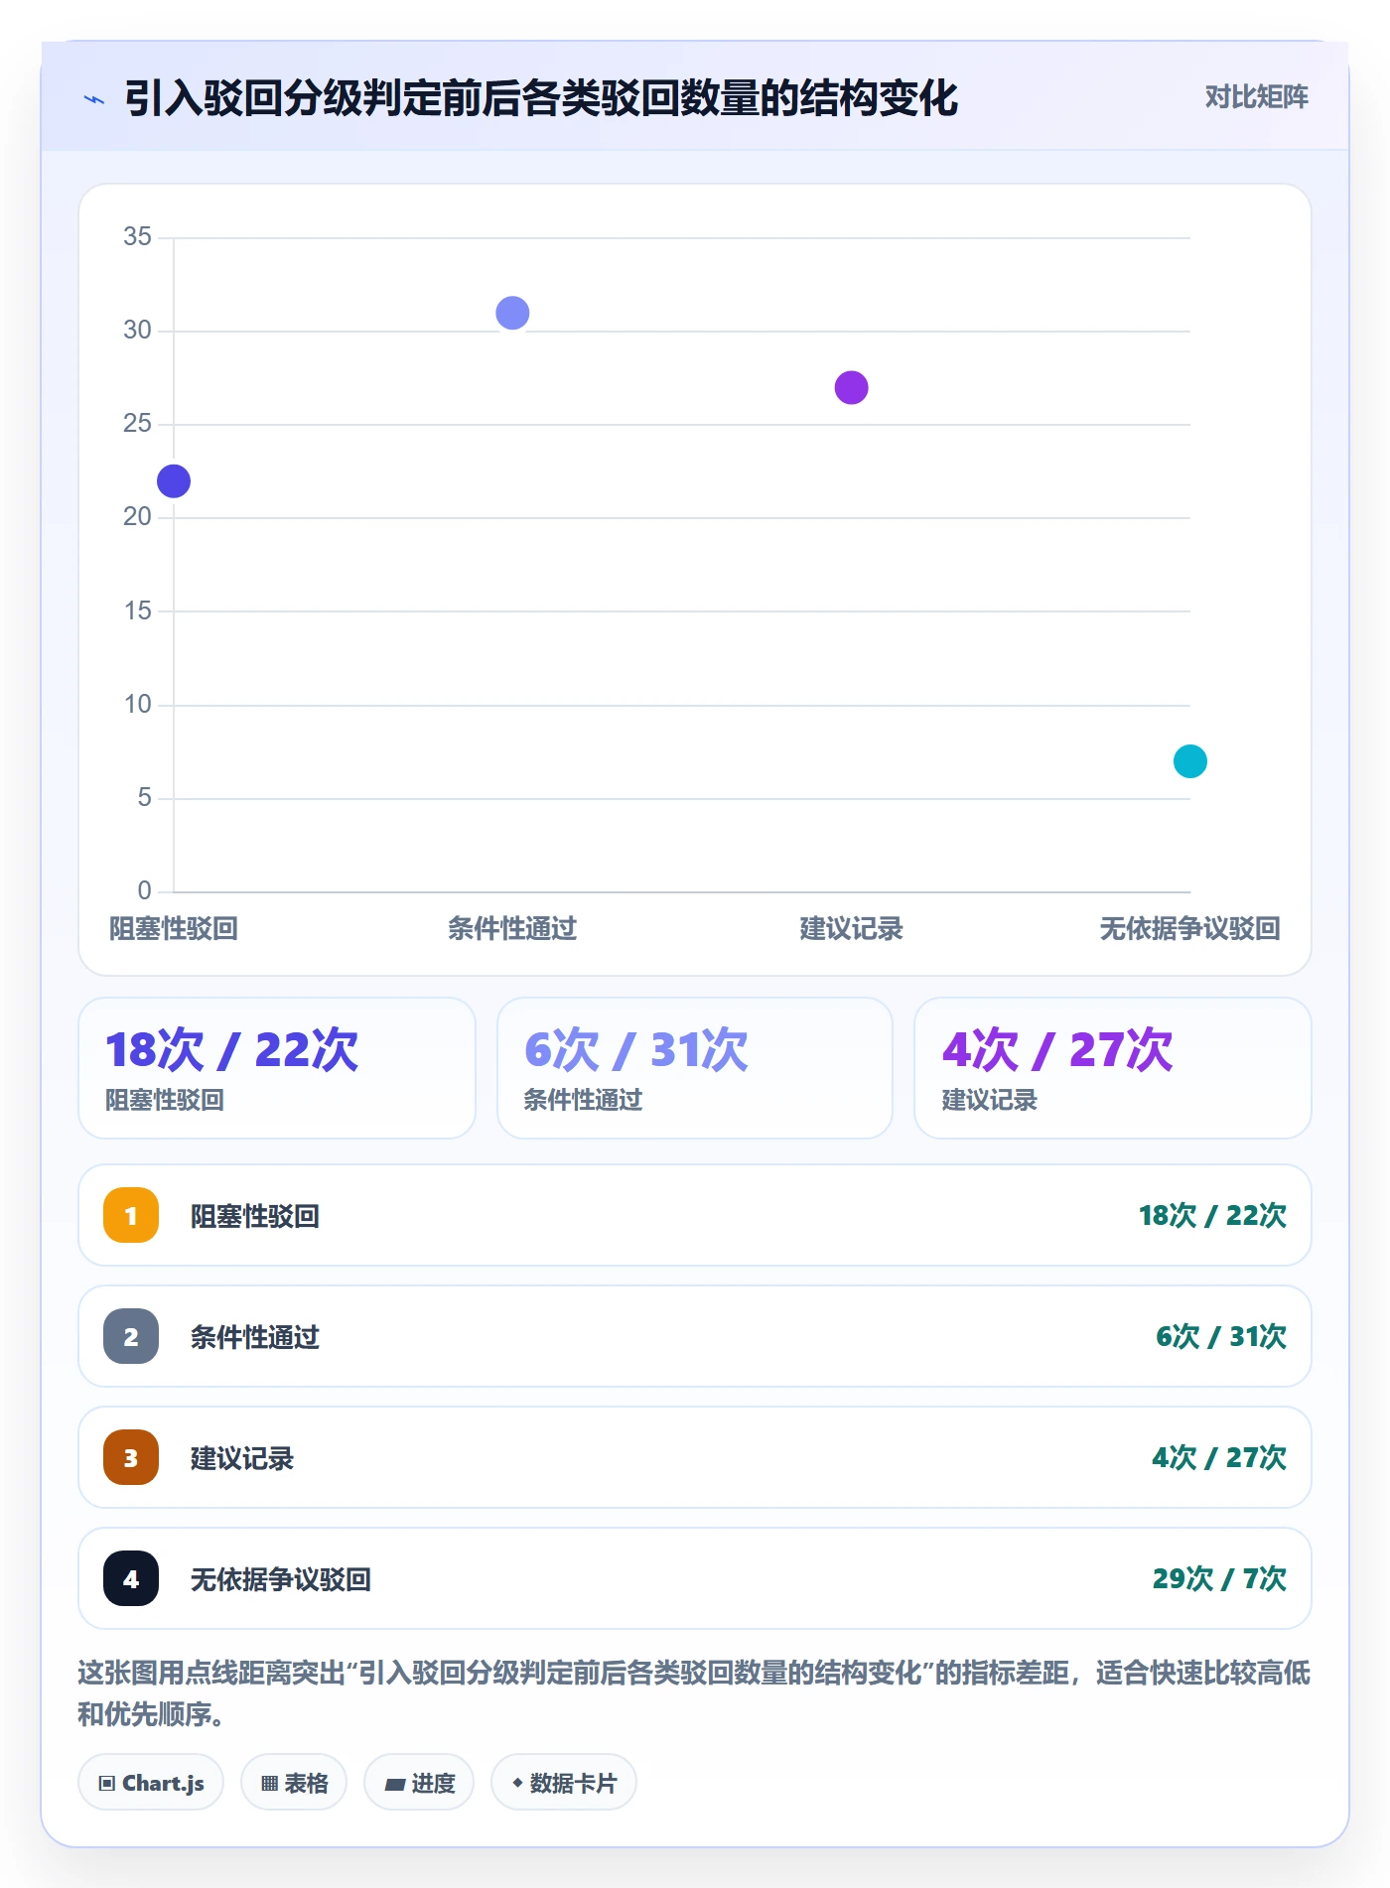The image size is (1390, 1888).
Task: Click the y-axis value 20
Action: point(137,516)
